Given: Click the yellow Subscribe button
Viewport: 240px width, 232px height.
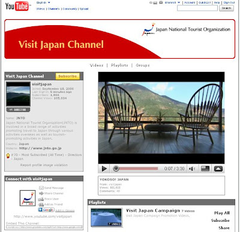Looking at the screenshot, I should [68, 76].
